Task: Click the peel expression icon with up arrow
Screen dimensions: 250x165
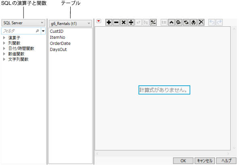Action: coord(193,22)
